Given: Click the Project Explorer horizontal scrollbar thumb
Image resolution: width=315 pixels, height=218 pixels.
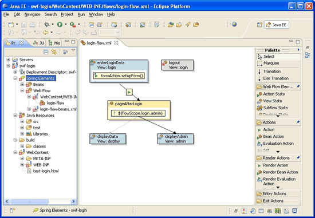Looking at the screenshot, I should [x=29, y=201].
